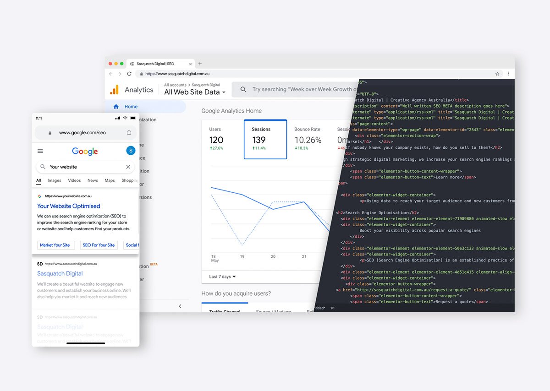Switch to News tab on phone
The height and width of the screenshot is (391, 550).
click(x=93, y=180)
